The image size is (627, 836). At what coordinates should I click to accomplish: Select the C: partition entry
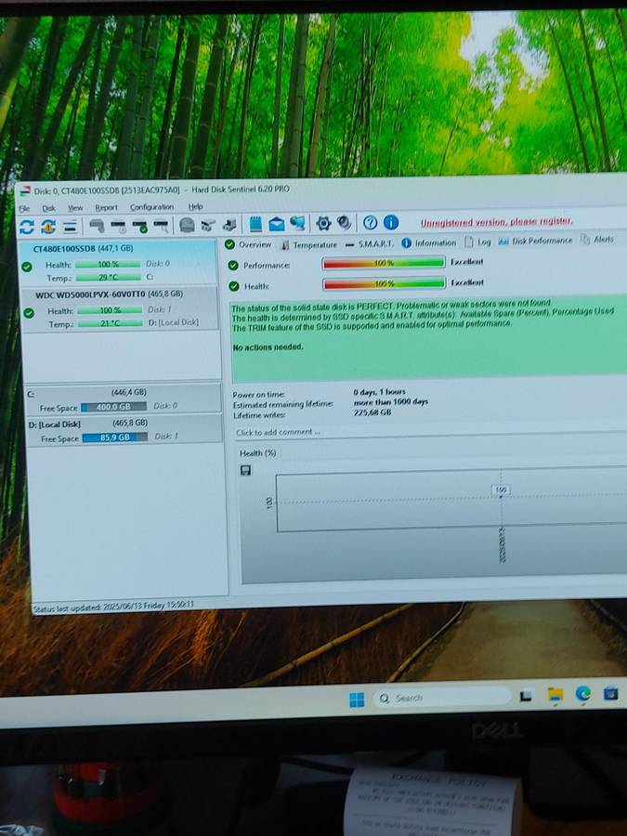click(124, 398)
